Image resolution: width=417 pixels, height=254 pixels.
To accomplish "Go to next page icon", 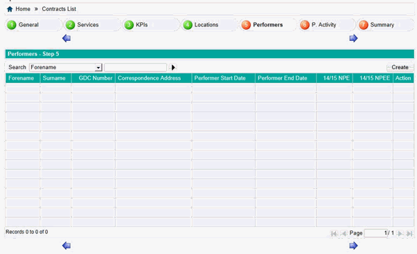I will pos(400,233).
